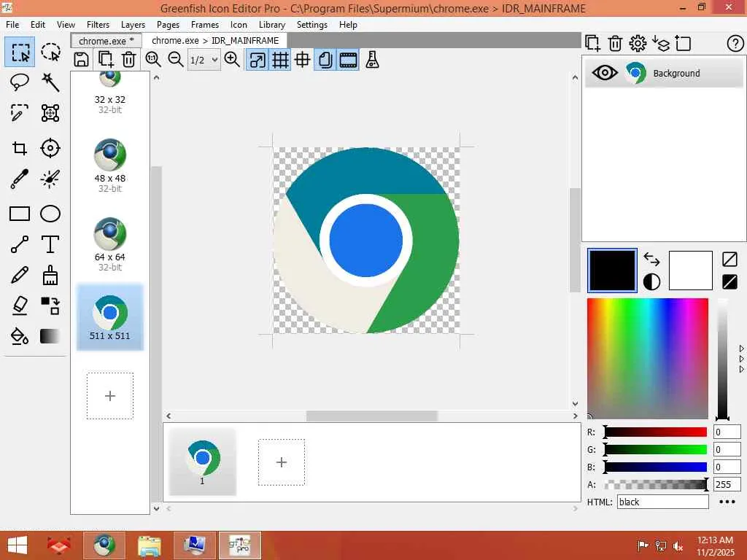The width and height of the screenshot is (747, 560).
Task: Select the line tool
Action: pyautogui.click(x=20, y=244)
